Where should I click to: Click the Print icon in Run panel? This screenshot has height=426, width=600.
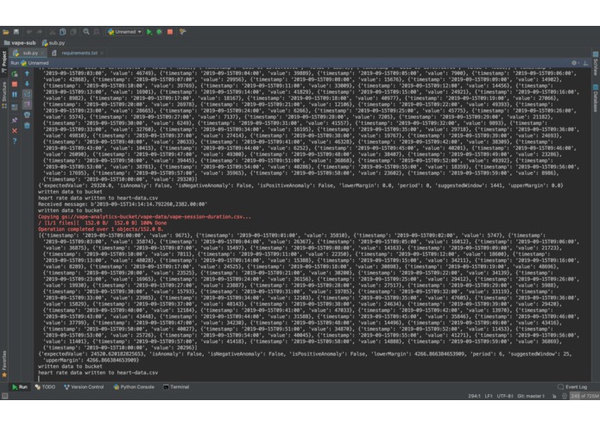27,115
